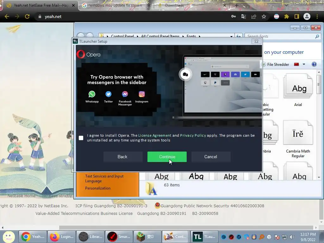Click the TL icon in the dialog title
Viewport: 324px width, 243px height.
75,41
